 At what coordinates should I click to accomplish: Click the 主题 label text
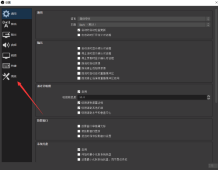click(73, 24)
